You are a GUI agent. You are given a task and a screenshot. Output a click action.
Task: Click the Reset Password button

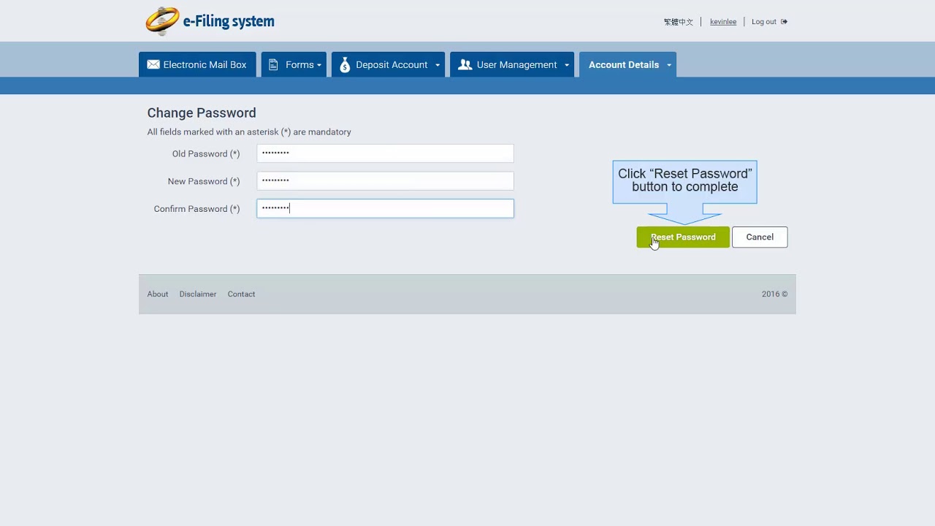(683, 237)
